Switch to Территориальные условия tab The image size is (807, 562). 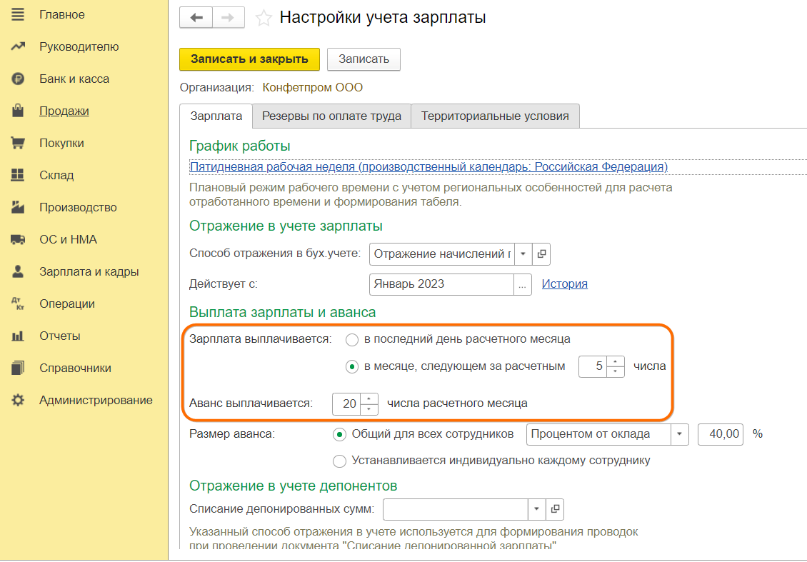point(495,116)
